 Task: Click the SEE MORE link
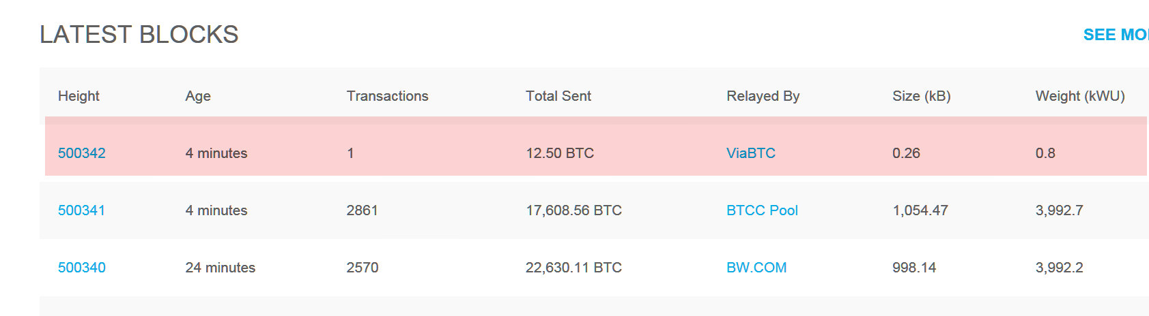[x=1116, y=35]
